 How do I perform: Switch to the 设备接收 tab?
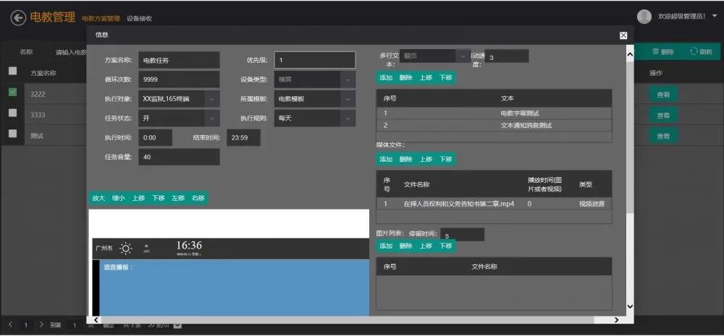tap(139, 19)
